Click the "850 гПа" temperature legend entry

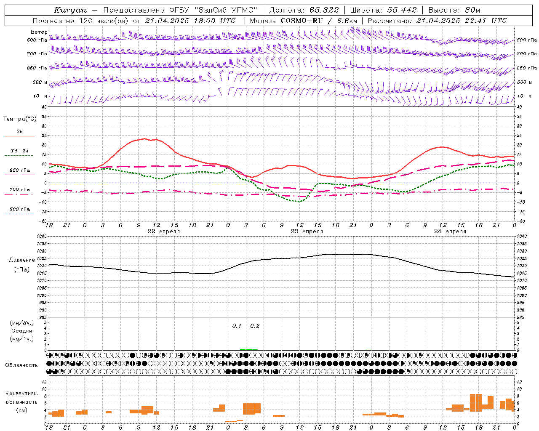pyautogui.click(x=19, y=170)
